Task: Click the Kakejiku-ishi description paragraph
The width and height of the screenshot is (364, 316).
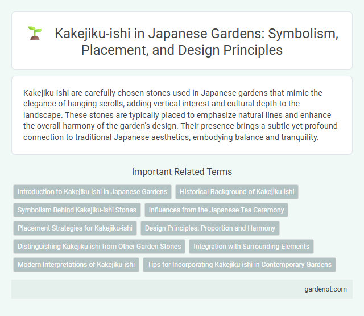Action: click(180, 115)
